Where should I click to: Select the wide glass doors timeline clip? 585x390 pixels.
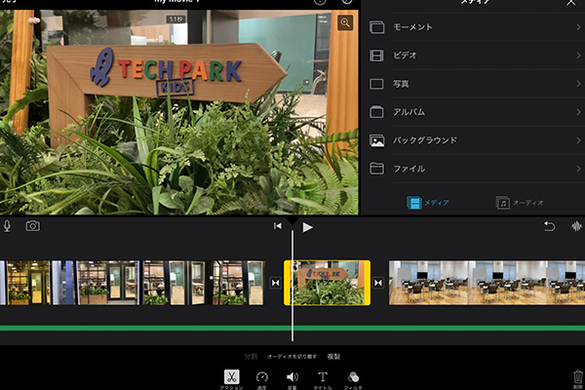(x=108, y=283)
